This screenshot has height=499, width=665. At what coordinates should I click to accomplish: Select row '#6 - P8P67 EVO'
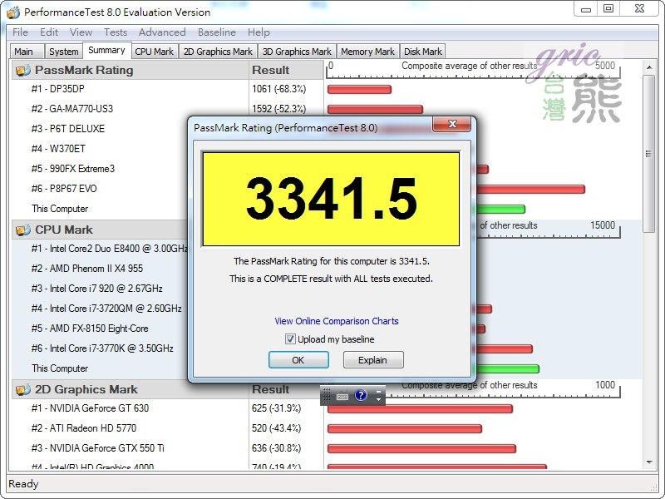pos(64,189)
